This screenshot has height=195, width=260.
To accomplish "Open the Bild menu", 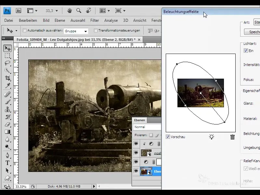I will tap(46, 20).
